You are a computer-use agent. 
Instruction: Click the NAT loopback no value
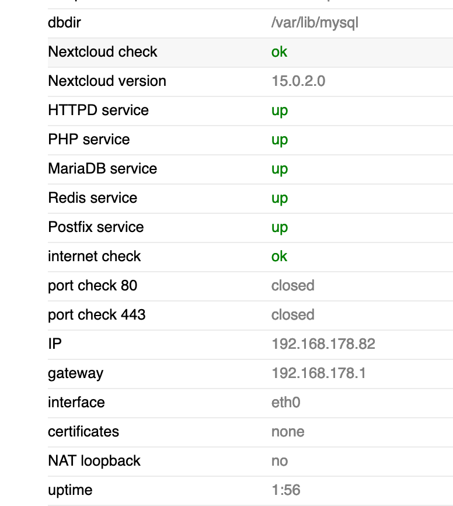280,461
